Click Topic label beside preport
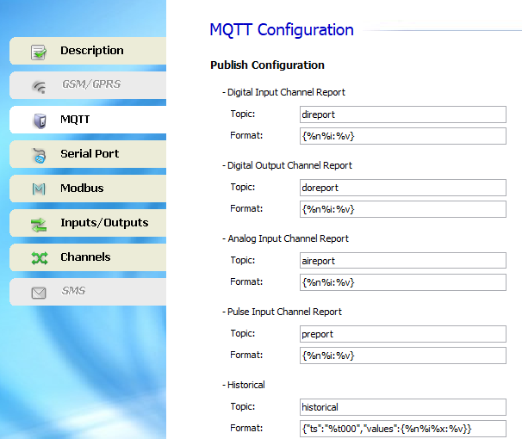Viewport: 522px width, 439px height. 243,334
